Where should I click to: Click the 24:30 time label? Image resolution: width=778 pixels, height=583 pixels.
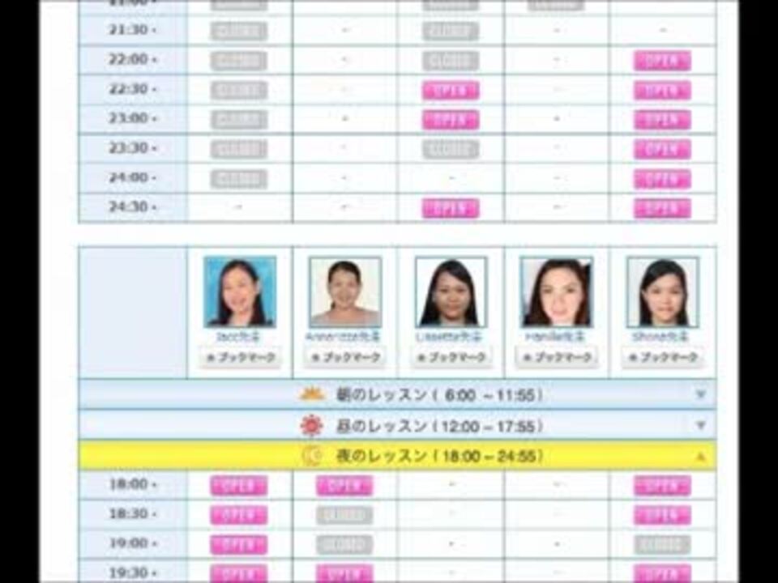pyautogui.click(x=132, y=206)
